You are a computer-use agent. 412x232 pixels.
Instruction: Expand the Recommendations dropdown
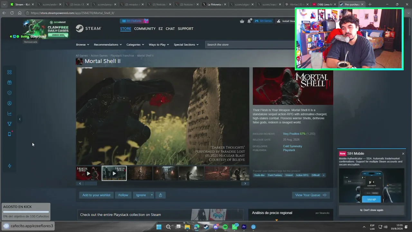point(108,44)
